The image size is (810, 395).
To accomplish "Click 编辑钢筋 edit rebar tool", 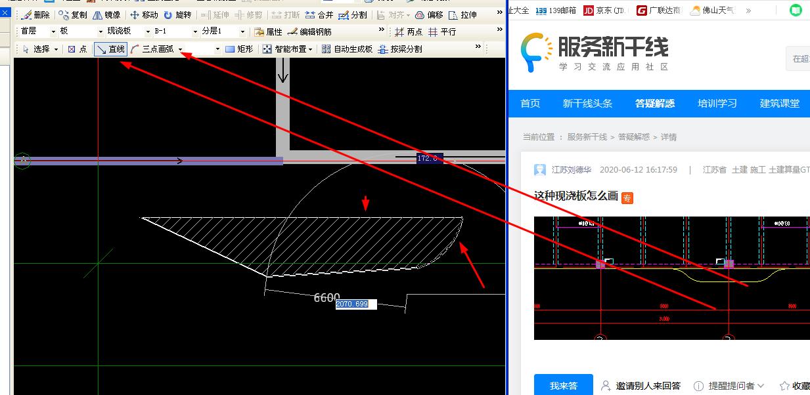I will [309, 31].
